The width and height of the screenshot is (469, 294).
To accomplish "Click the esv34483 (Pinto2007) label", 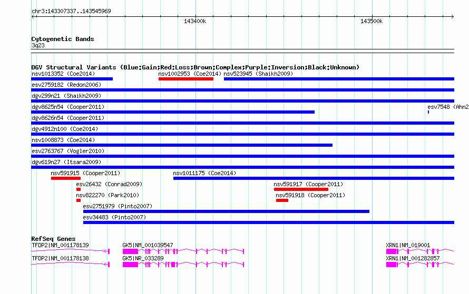I will click(x=114, y=217).
